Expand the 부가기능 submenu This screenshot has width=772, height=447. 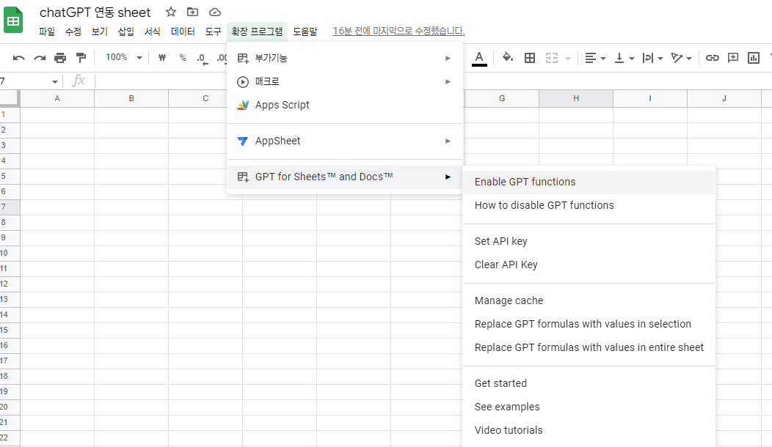(345, 58)
